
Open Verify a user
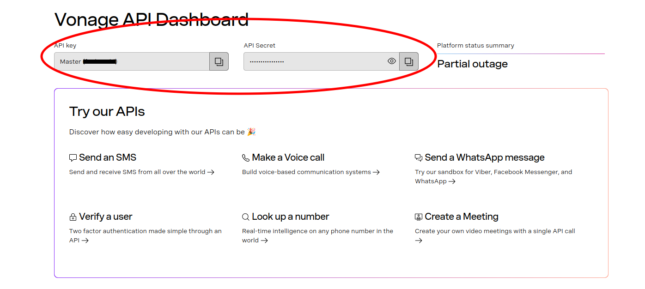coord(106,217)
